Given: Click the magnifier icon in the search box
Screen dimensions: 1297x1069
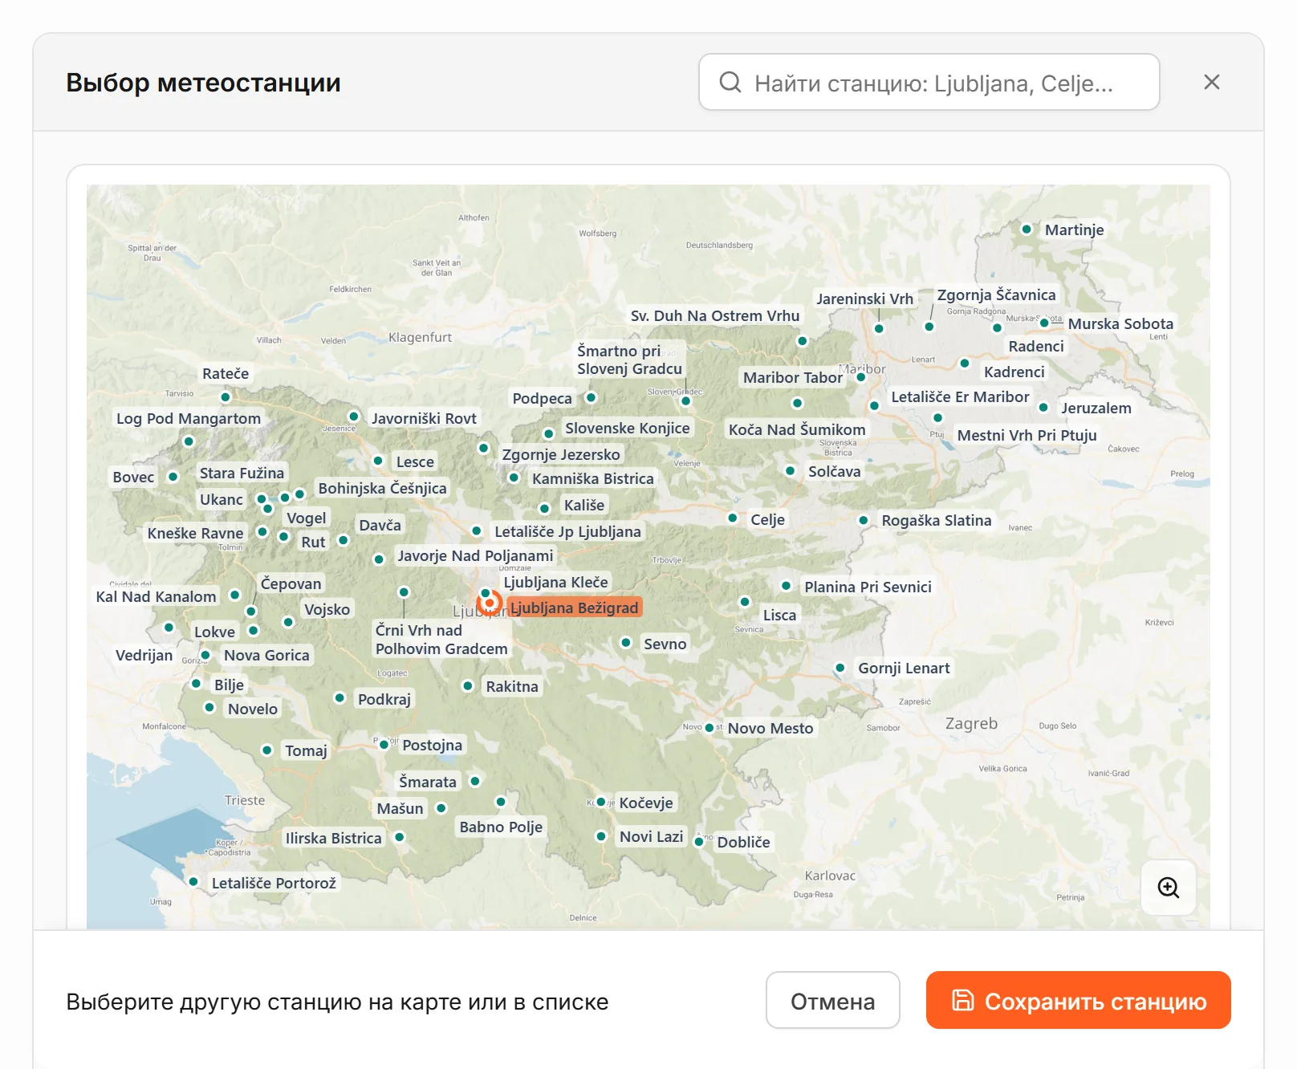Looking at the screenshot, I should click(730, 82).
